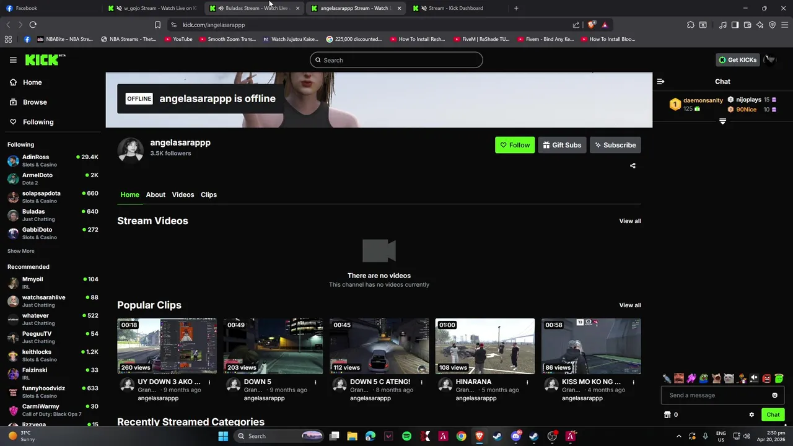
Task: Insert the pepe frog emote
Action: [x=704, y=378]
